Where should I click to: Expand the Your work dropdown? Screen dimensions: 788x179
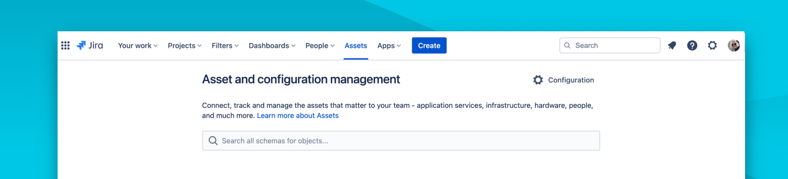[x=138, y=46]
